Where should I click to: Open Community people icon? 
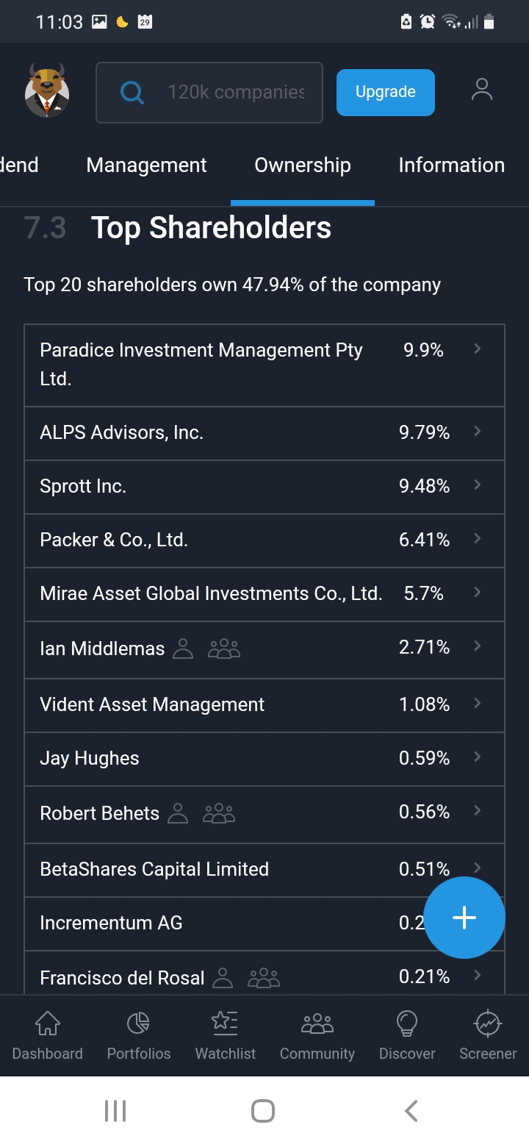(317, 1023)
